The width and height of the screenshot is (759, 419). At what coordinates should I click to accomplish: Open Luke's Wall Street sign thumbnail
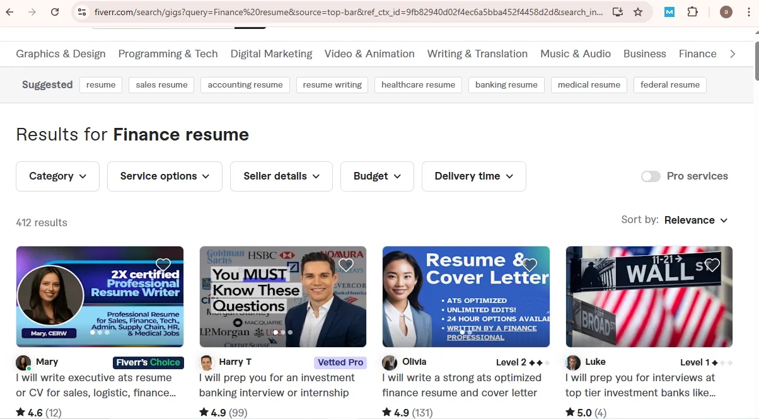(x=649, y=297)
